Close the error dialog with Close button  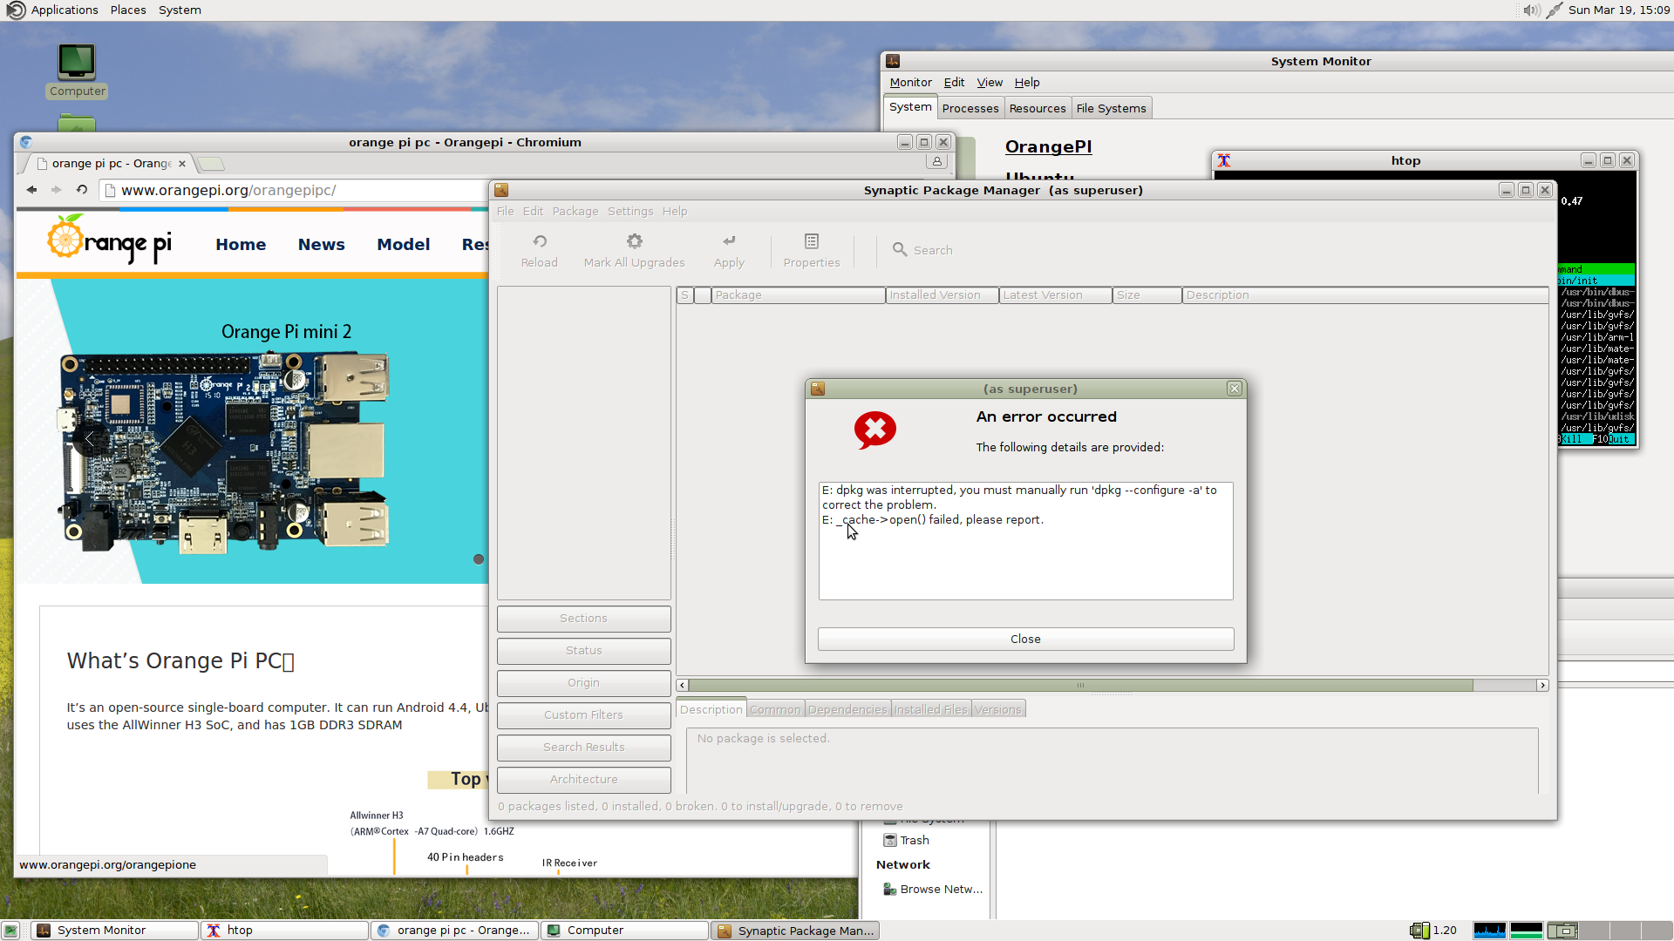tap(1025, 639)
